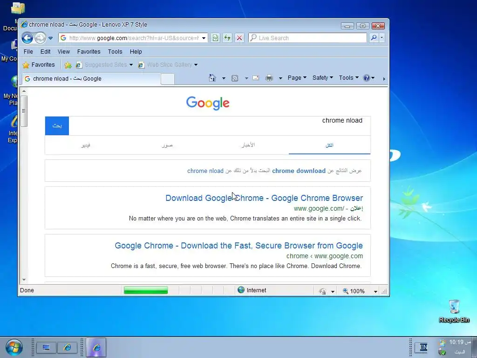The image size is (477, 358).
Task: Click the Internet security zone status
Action: [x=252, y=290]
